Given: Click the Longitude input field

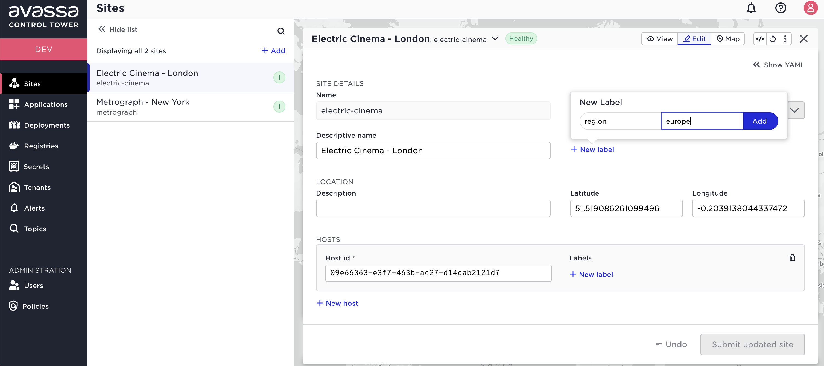Looking at the screenshot, I should coord(748,208).
